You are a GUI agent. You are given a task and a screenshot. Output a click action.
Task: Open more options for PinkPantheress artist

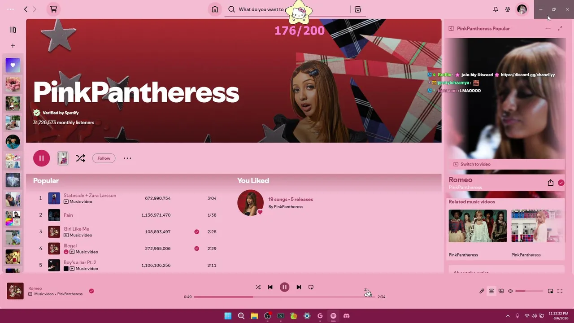(x=127, y=158)
